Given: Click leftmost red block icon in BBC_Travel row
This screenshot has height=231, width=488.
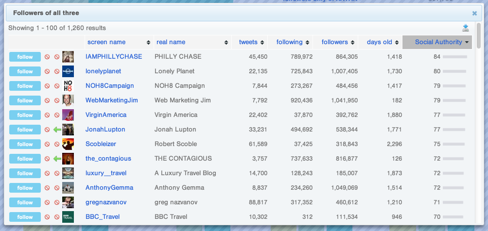Looking at the screenshot, I should click(x=47, y=217).
